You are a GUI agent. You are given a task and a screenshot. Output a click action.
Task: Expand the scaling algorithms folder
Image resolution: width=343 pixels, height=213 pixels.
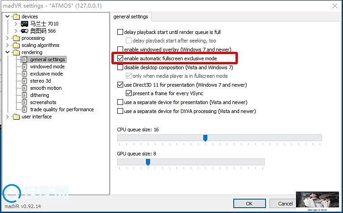pyautogui.click(x=8, y=46)
